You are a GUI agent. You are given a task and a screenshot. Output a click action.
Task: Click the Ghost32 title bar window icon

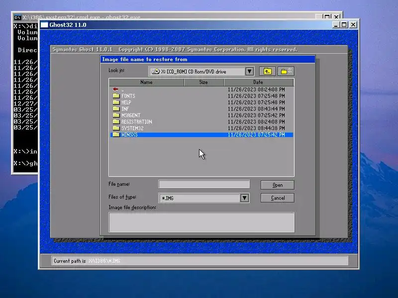(44, 25)
